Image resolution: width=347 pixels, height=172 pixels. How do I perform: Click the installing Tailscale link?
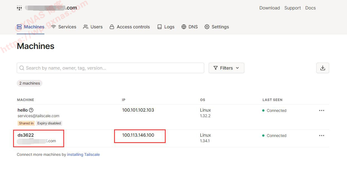coord(83,154)
